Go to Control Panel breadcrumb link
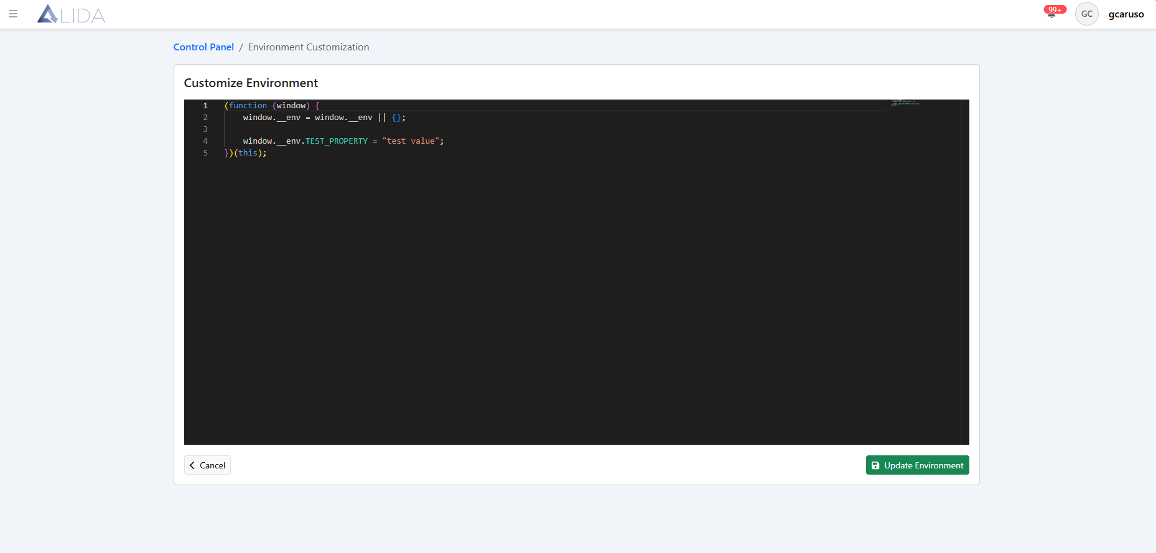 [203, 47]
